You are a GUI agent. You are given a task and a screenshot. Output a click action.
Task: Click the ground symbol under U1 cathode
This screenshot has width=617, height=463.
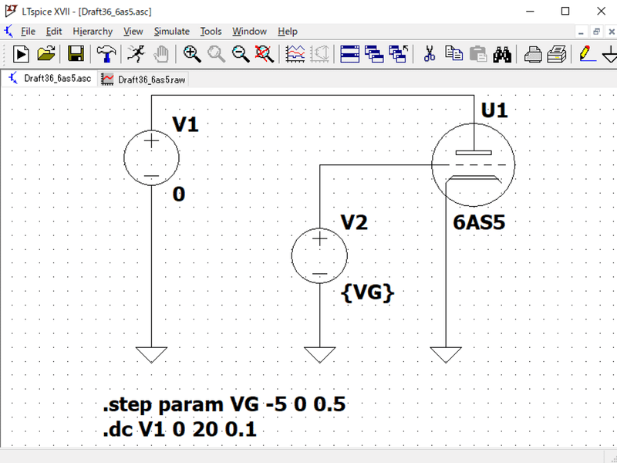(446, 355)
